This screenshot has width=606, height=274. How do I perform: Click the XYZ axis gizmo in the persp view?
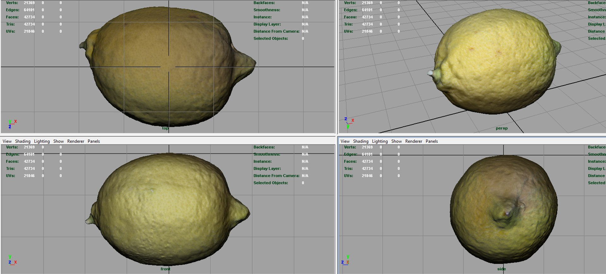[x=349, y=123]
